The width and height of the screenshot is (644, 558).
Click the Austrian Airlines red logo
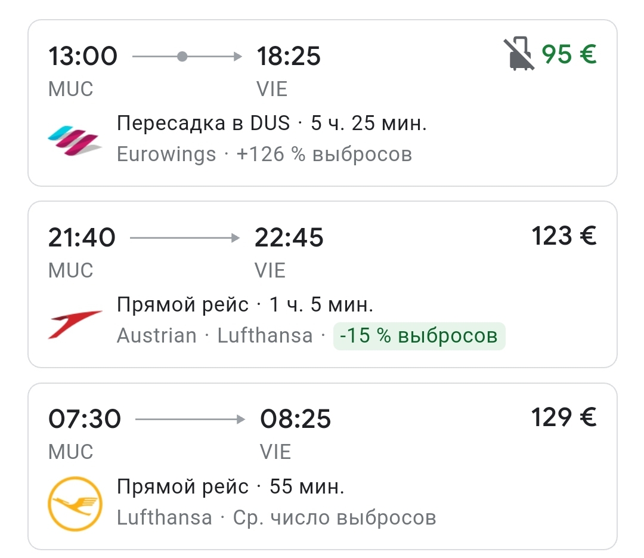(x=75, y=323)
